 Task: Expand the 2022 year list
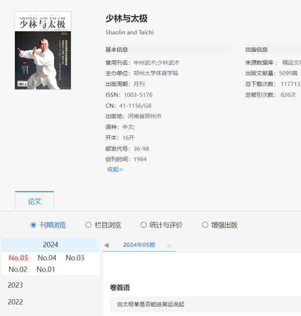point(15,302)
